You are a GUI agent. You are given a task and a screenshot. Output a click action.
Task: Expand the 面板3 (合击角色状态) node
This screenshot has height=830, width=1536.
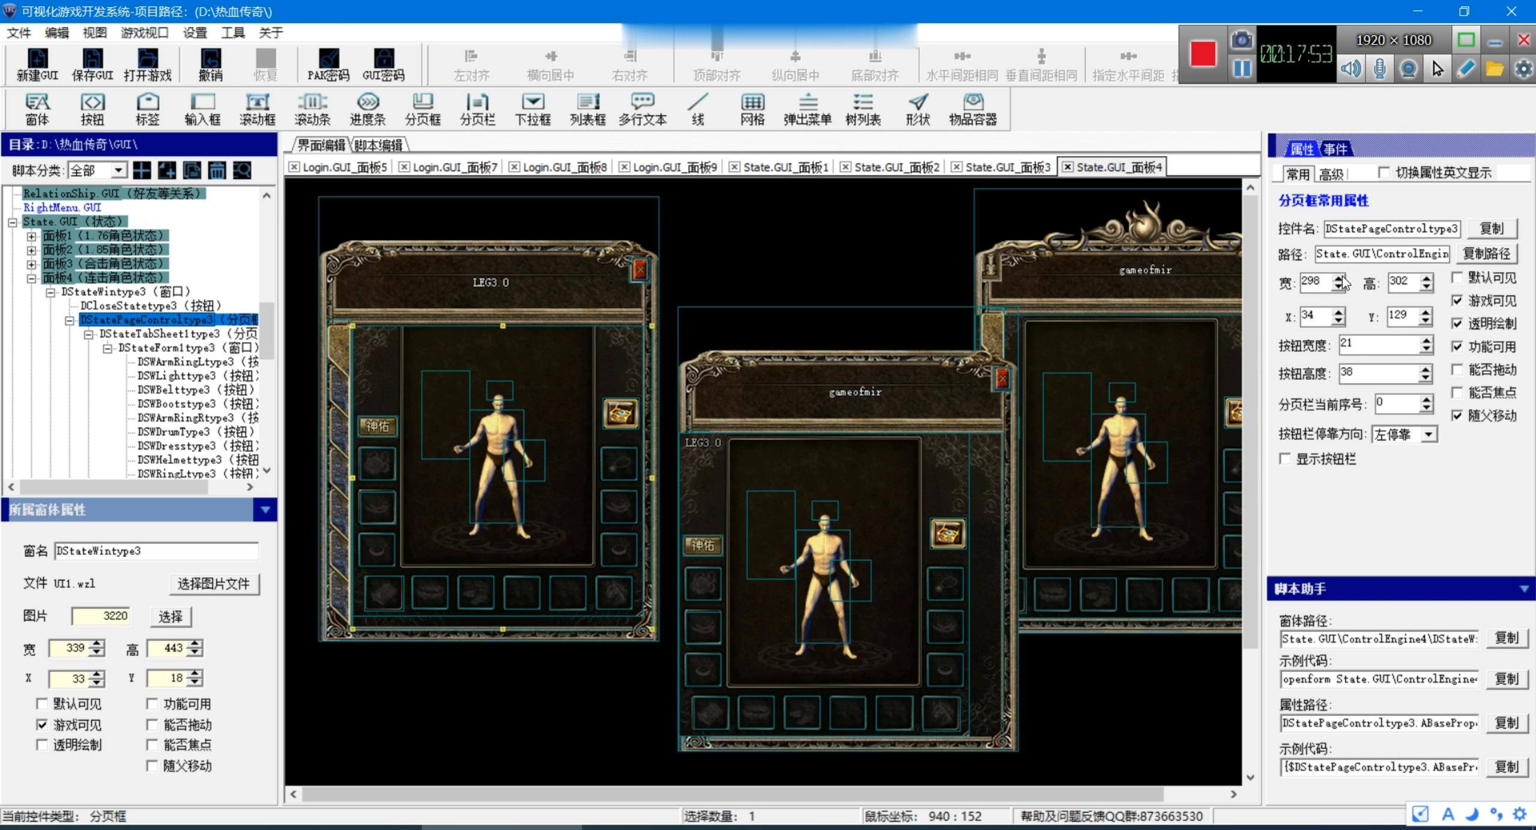[x=31, y=264]
